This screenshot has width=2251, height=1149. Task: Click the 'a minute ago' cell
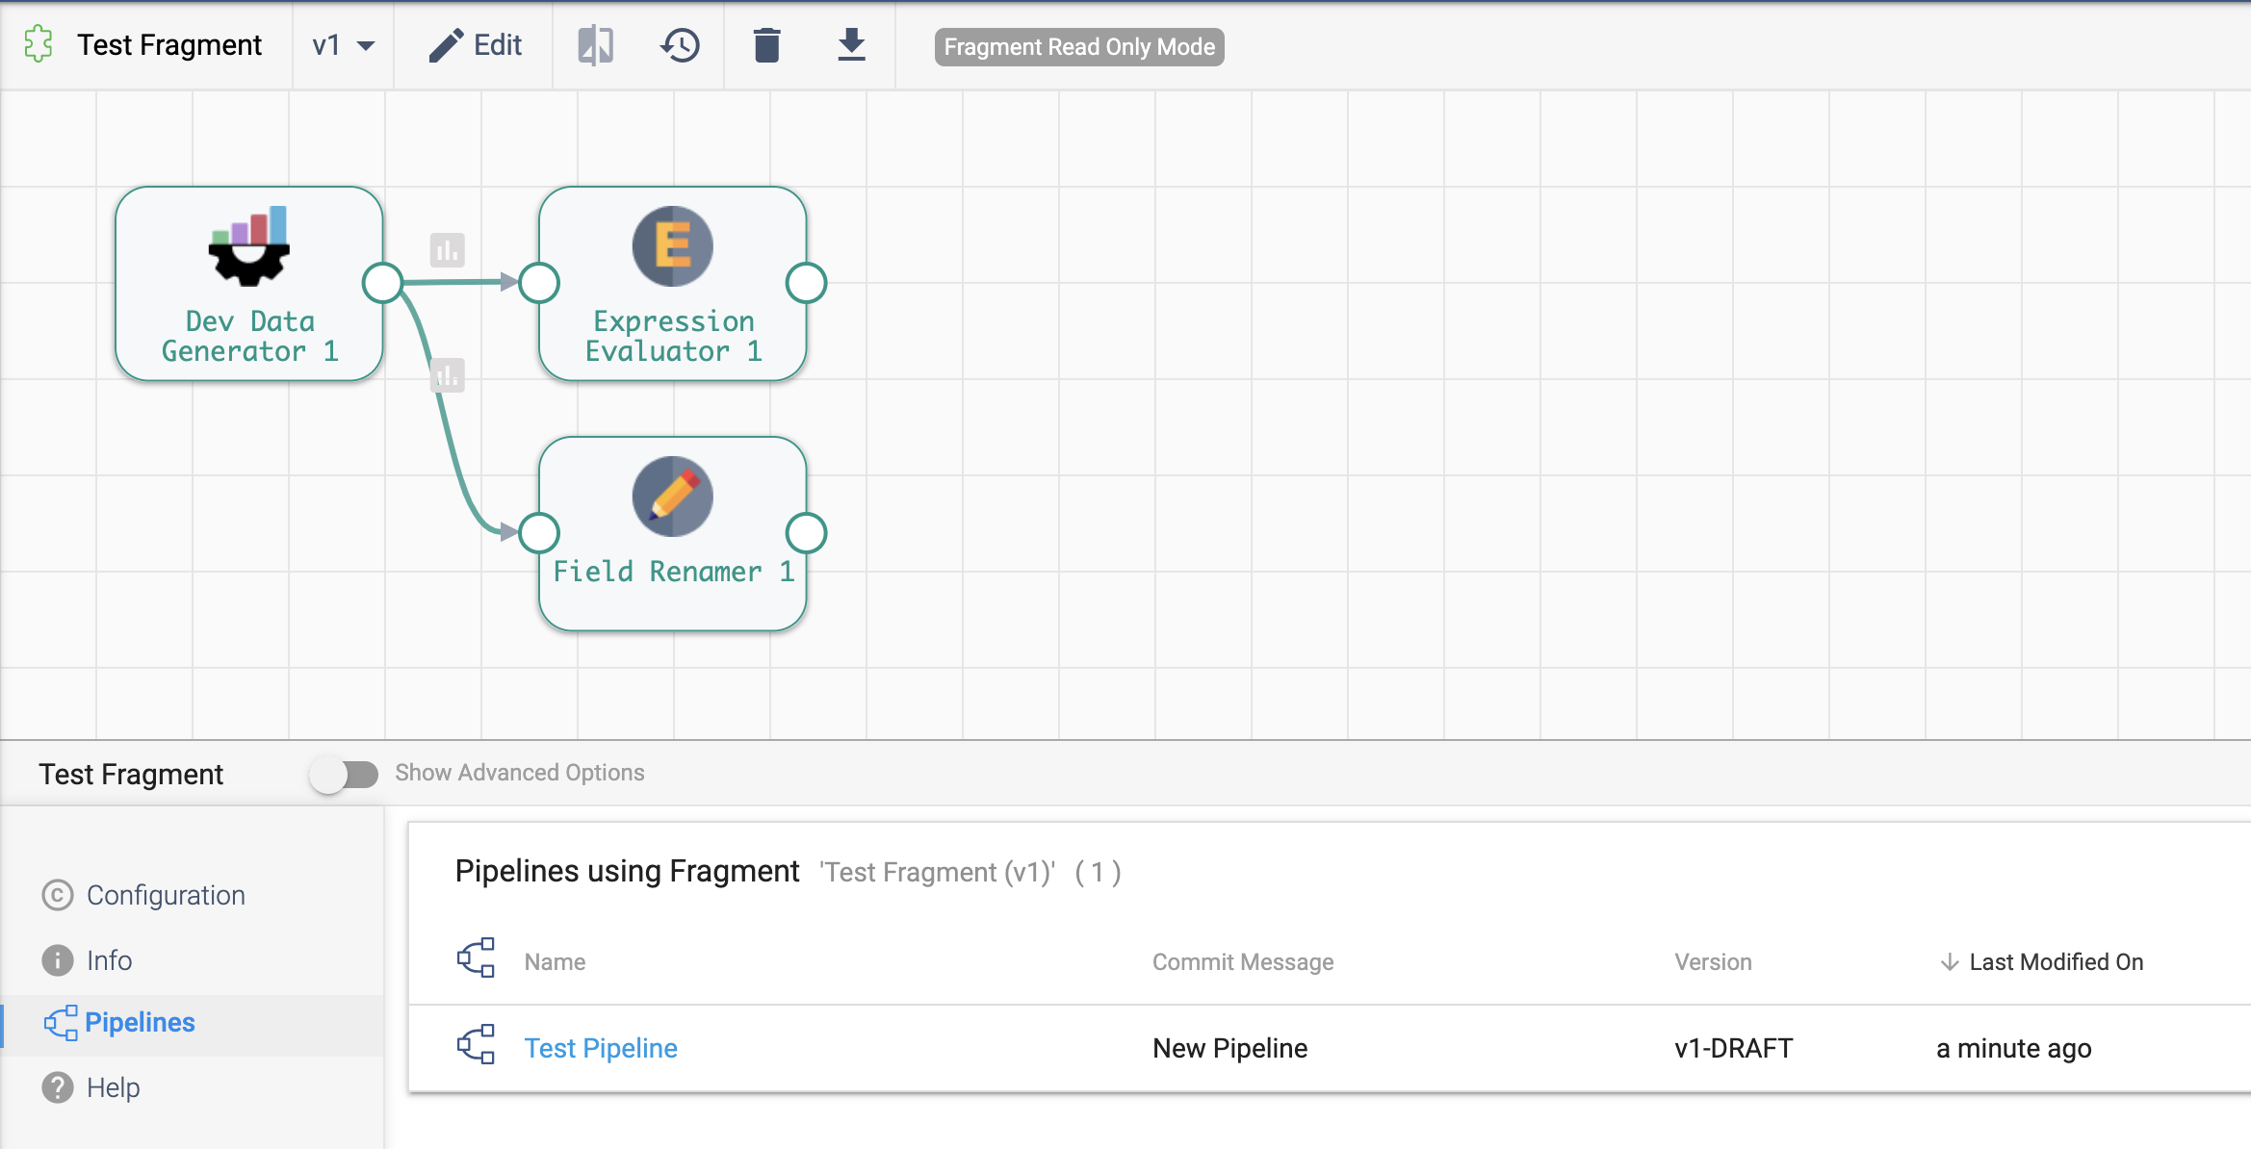pos(2013,1048)
